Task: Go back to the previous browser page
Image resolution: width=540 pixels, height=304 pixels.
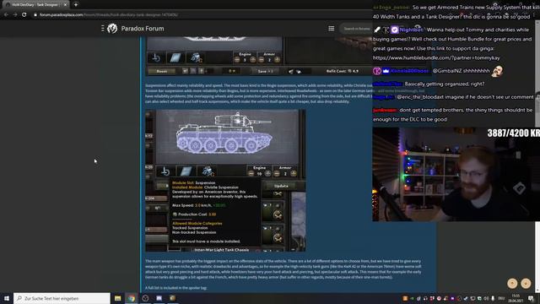Action: [6, 15]
